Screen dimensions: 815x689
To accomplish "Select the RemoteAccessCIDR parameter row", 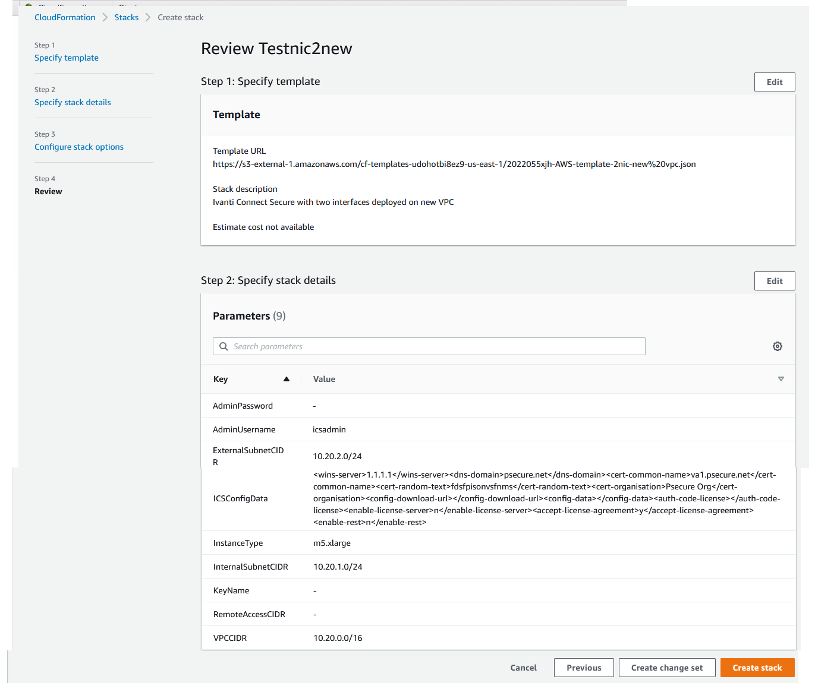I will (x=498, y=614).
